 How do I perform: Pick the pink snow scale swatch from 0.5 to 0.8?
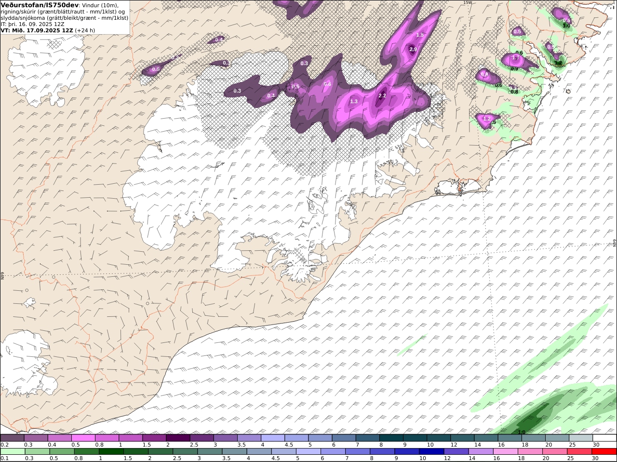click(x=83, y=438)
